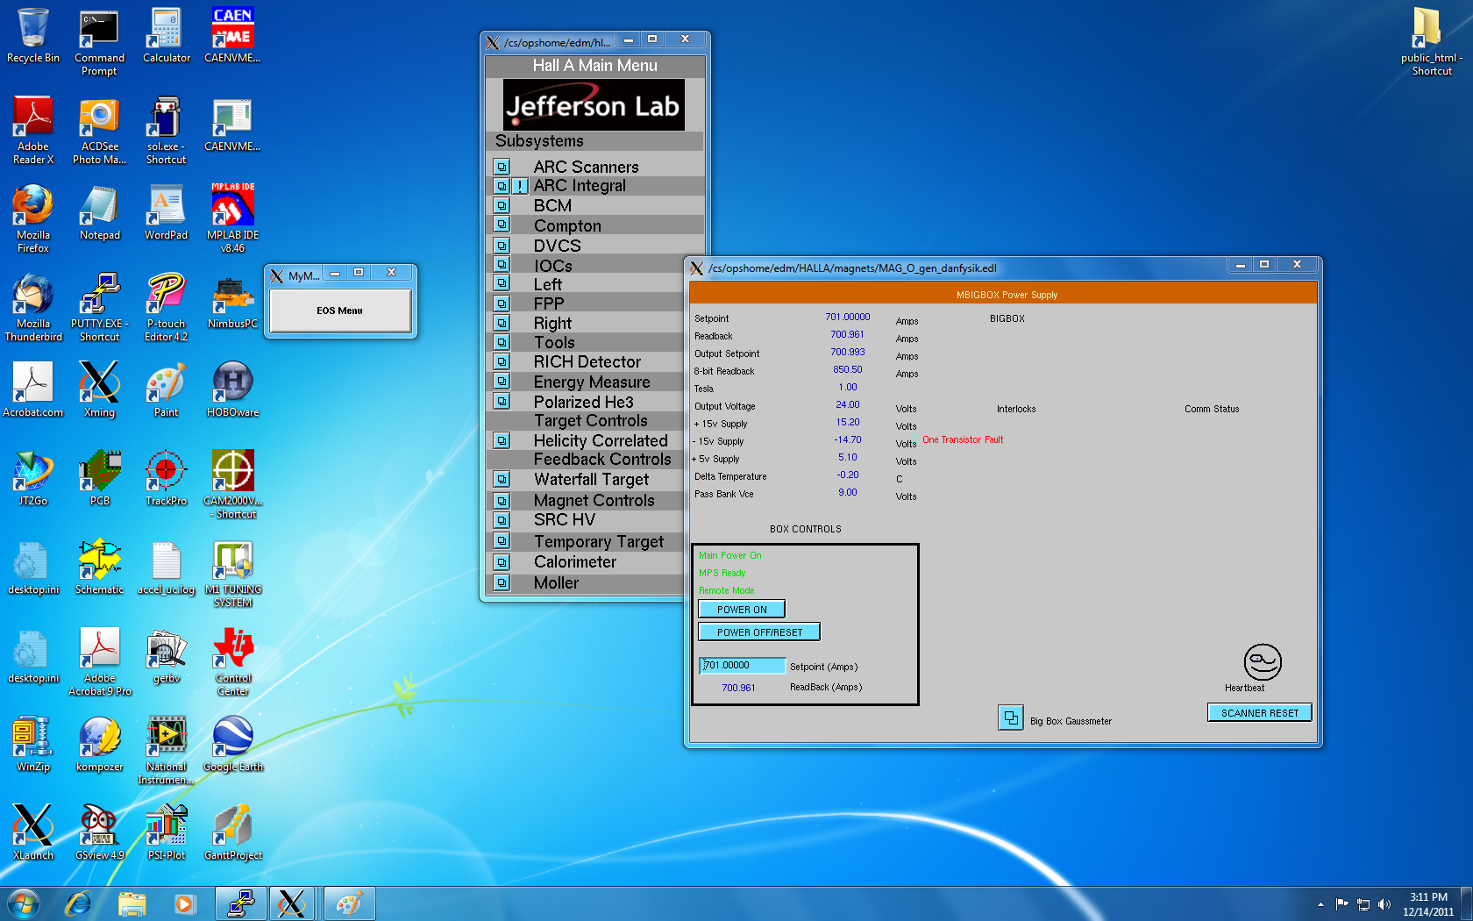Select the Command Prompt desktop shortcut

pos(99,41)
